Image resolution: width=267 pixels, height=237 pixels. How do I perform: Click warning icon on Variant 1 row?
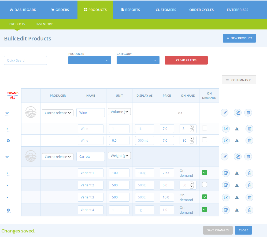(x=237, y=173)
